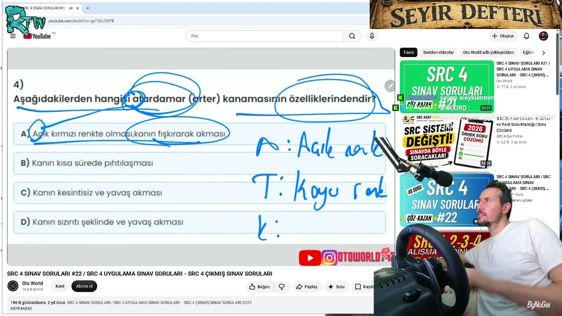562x316 pixels.
Task: Click the main video title text
Action: (140, 273)
